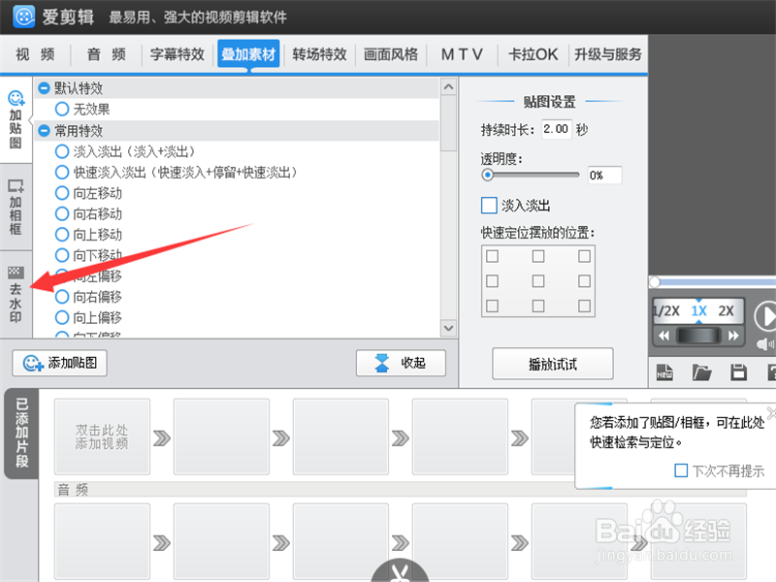
Task: Select the 向下移动 effect
Action: coord(62,255)
